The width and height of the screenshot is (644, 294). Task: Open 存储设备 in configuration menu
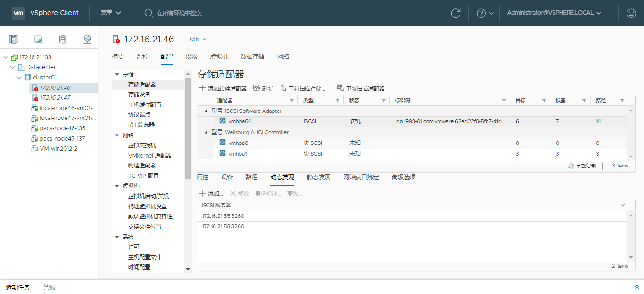click(139, 95)
